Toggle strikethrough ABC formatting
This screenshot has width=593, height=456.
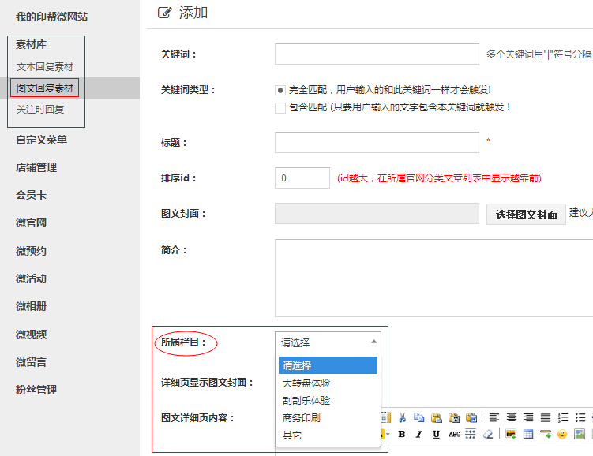[453, 434]
